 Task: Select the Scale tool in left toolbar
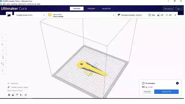tap(2, 44)
